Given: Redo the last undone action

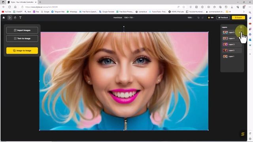Looking at the screenshot, I should click(x=203, y=17).
